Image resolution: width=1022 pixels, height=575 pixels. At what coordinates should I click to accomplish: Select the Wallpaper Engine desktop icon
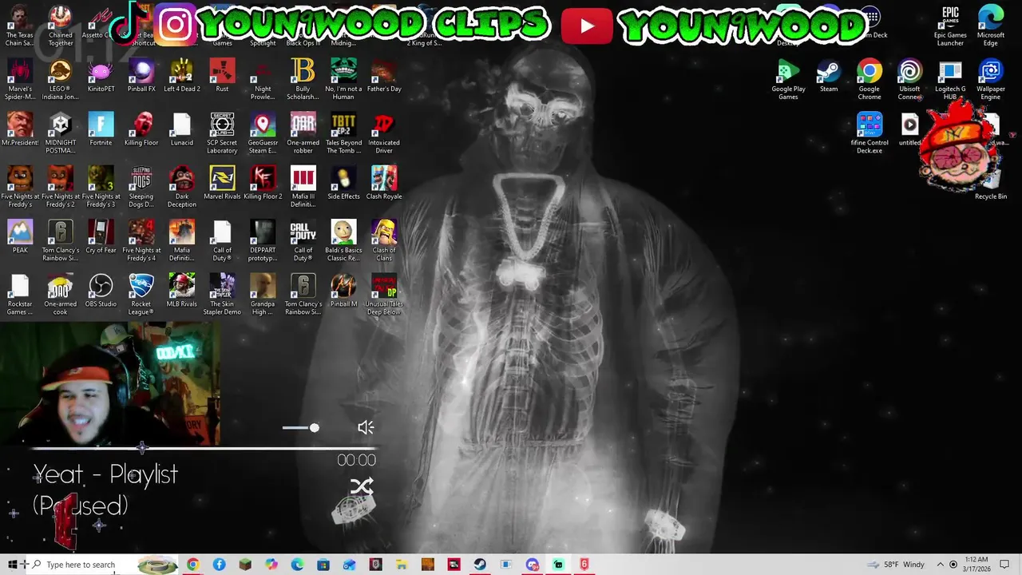click(x=991, y=79)
